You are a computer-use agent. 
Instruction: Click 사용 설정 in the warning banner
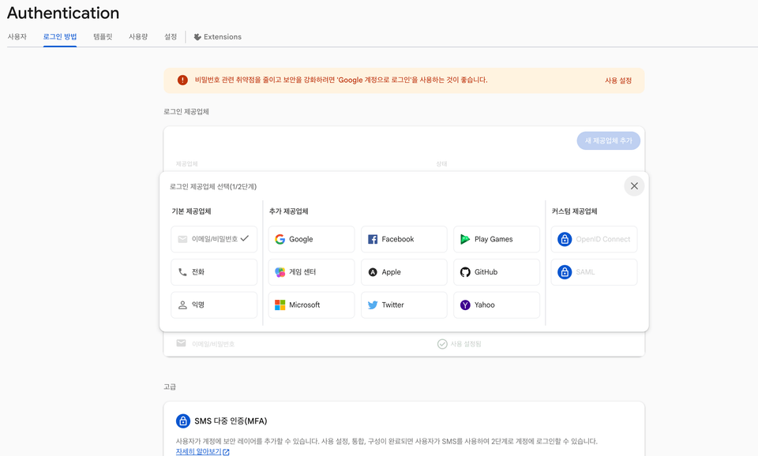click(618, 80)
